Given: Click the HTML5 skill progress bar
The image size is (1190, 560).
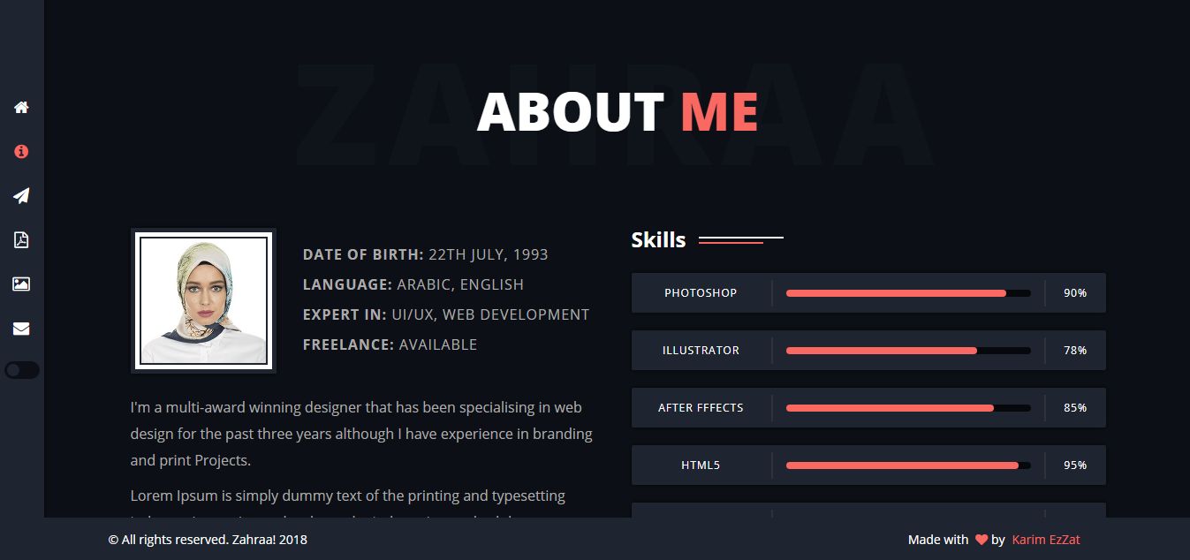Looking at the screenshot, I should click(908, 465).
